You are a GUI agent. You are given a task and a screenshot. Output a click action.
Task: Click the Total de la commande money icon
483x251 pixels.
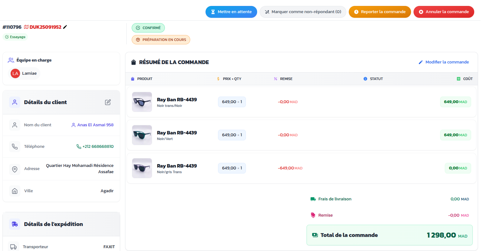tap(315, 235)
